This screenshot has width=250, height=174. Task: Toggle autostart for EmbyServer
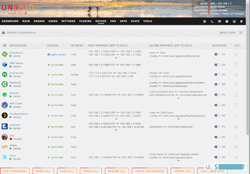coord(217,54)
